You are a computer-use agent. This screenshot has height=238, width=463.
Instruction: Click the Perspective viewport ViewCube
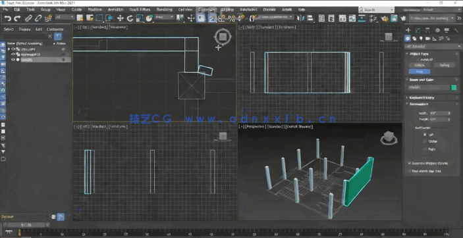389,137
